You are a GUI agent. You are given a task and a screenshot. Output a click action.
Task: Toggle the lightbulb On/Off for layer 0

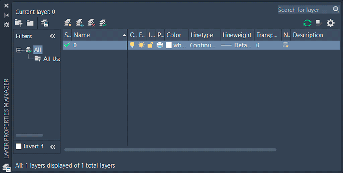pos(132,45)
